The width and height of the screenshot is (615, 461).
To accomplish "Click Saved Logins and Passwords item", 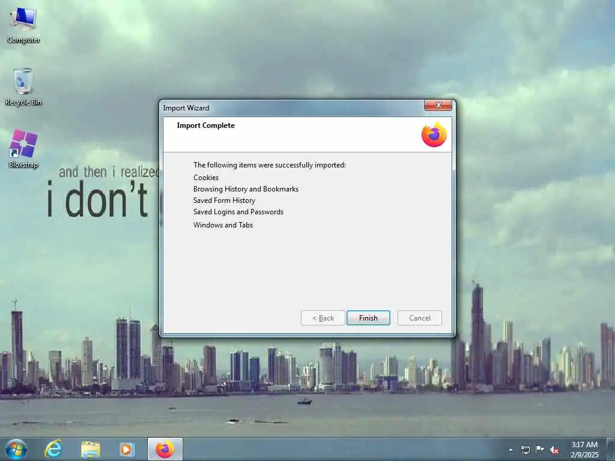I will [x=238, y=212].
